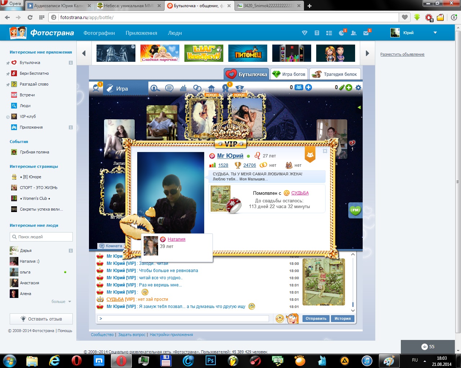461x368 pixels.
Task: Open Грибная поляна in the sidebar
Action: [x=35, y=152]
